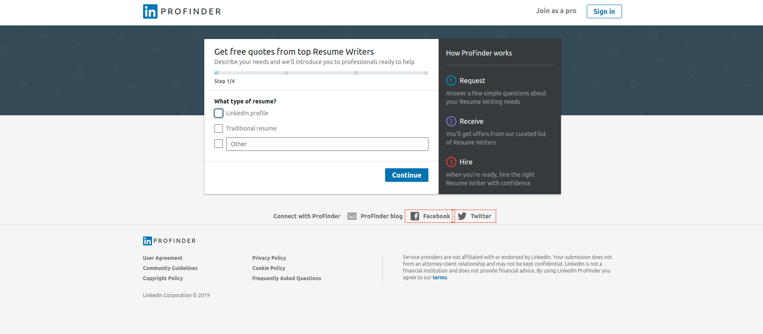Check the Traditional resume checkbox
The height and width of the screenshot is (334, 763).
pos(219,128)
